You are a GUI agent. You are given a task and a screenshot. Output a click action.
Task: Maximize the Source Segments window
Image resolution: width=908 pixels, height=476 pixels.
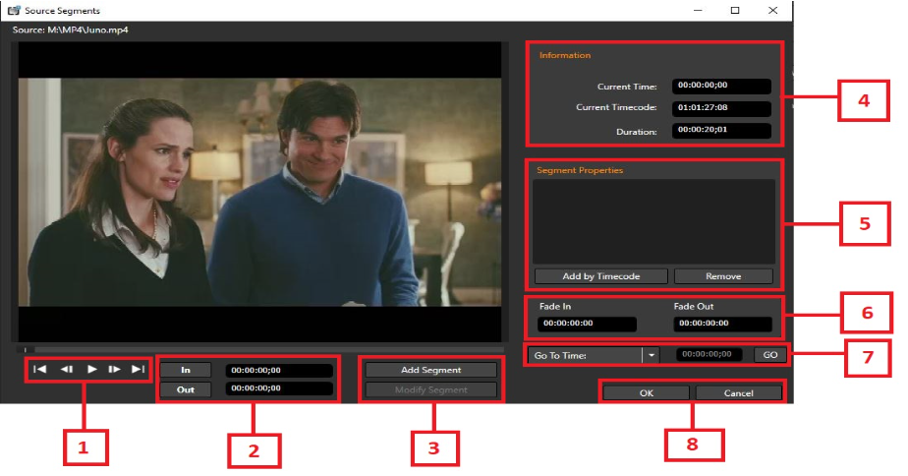click(x=735, y=11)
